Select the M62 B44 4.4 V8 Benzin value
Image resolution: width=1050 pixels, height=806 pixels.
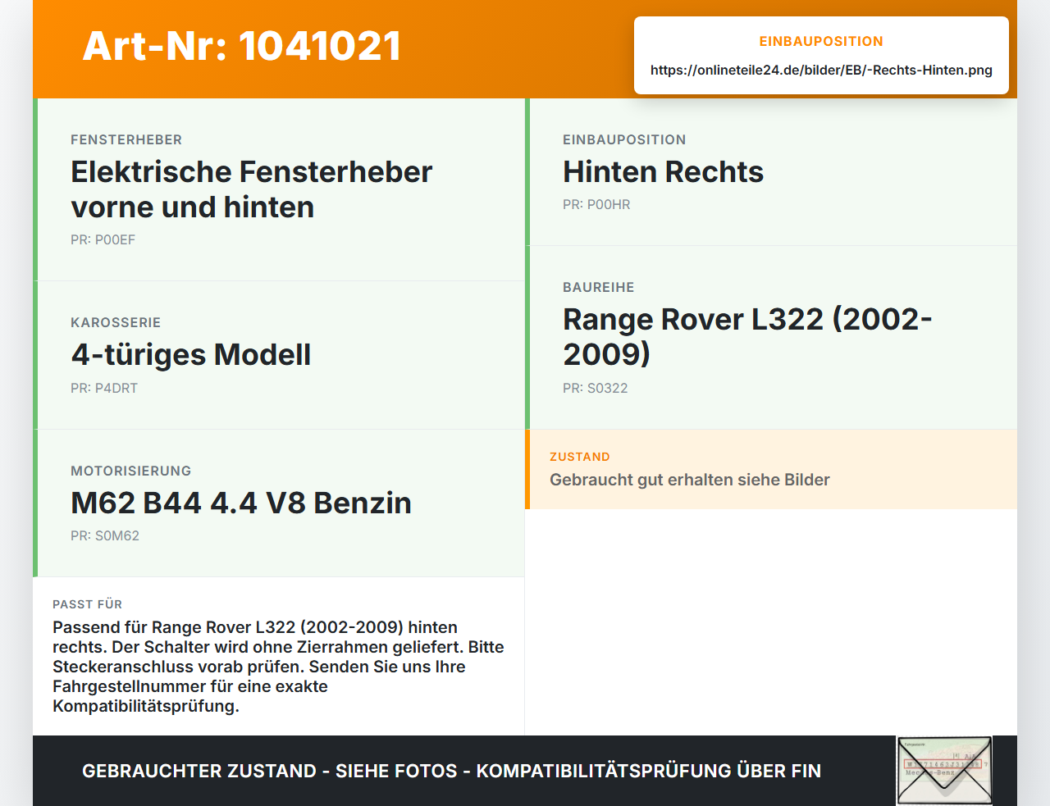tap(241, 503)
